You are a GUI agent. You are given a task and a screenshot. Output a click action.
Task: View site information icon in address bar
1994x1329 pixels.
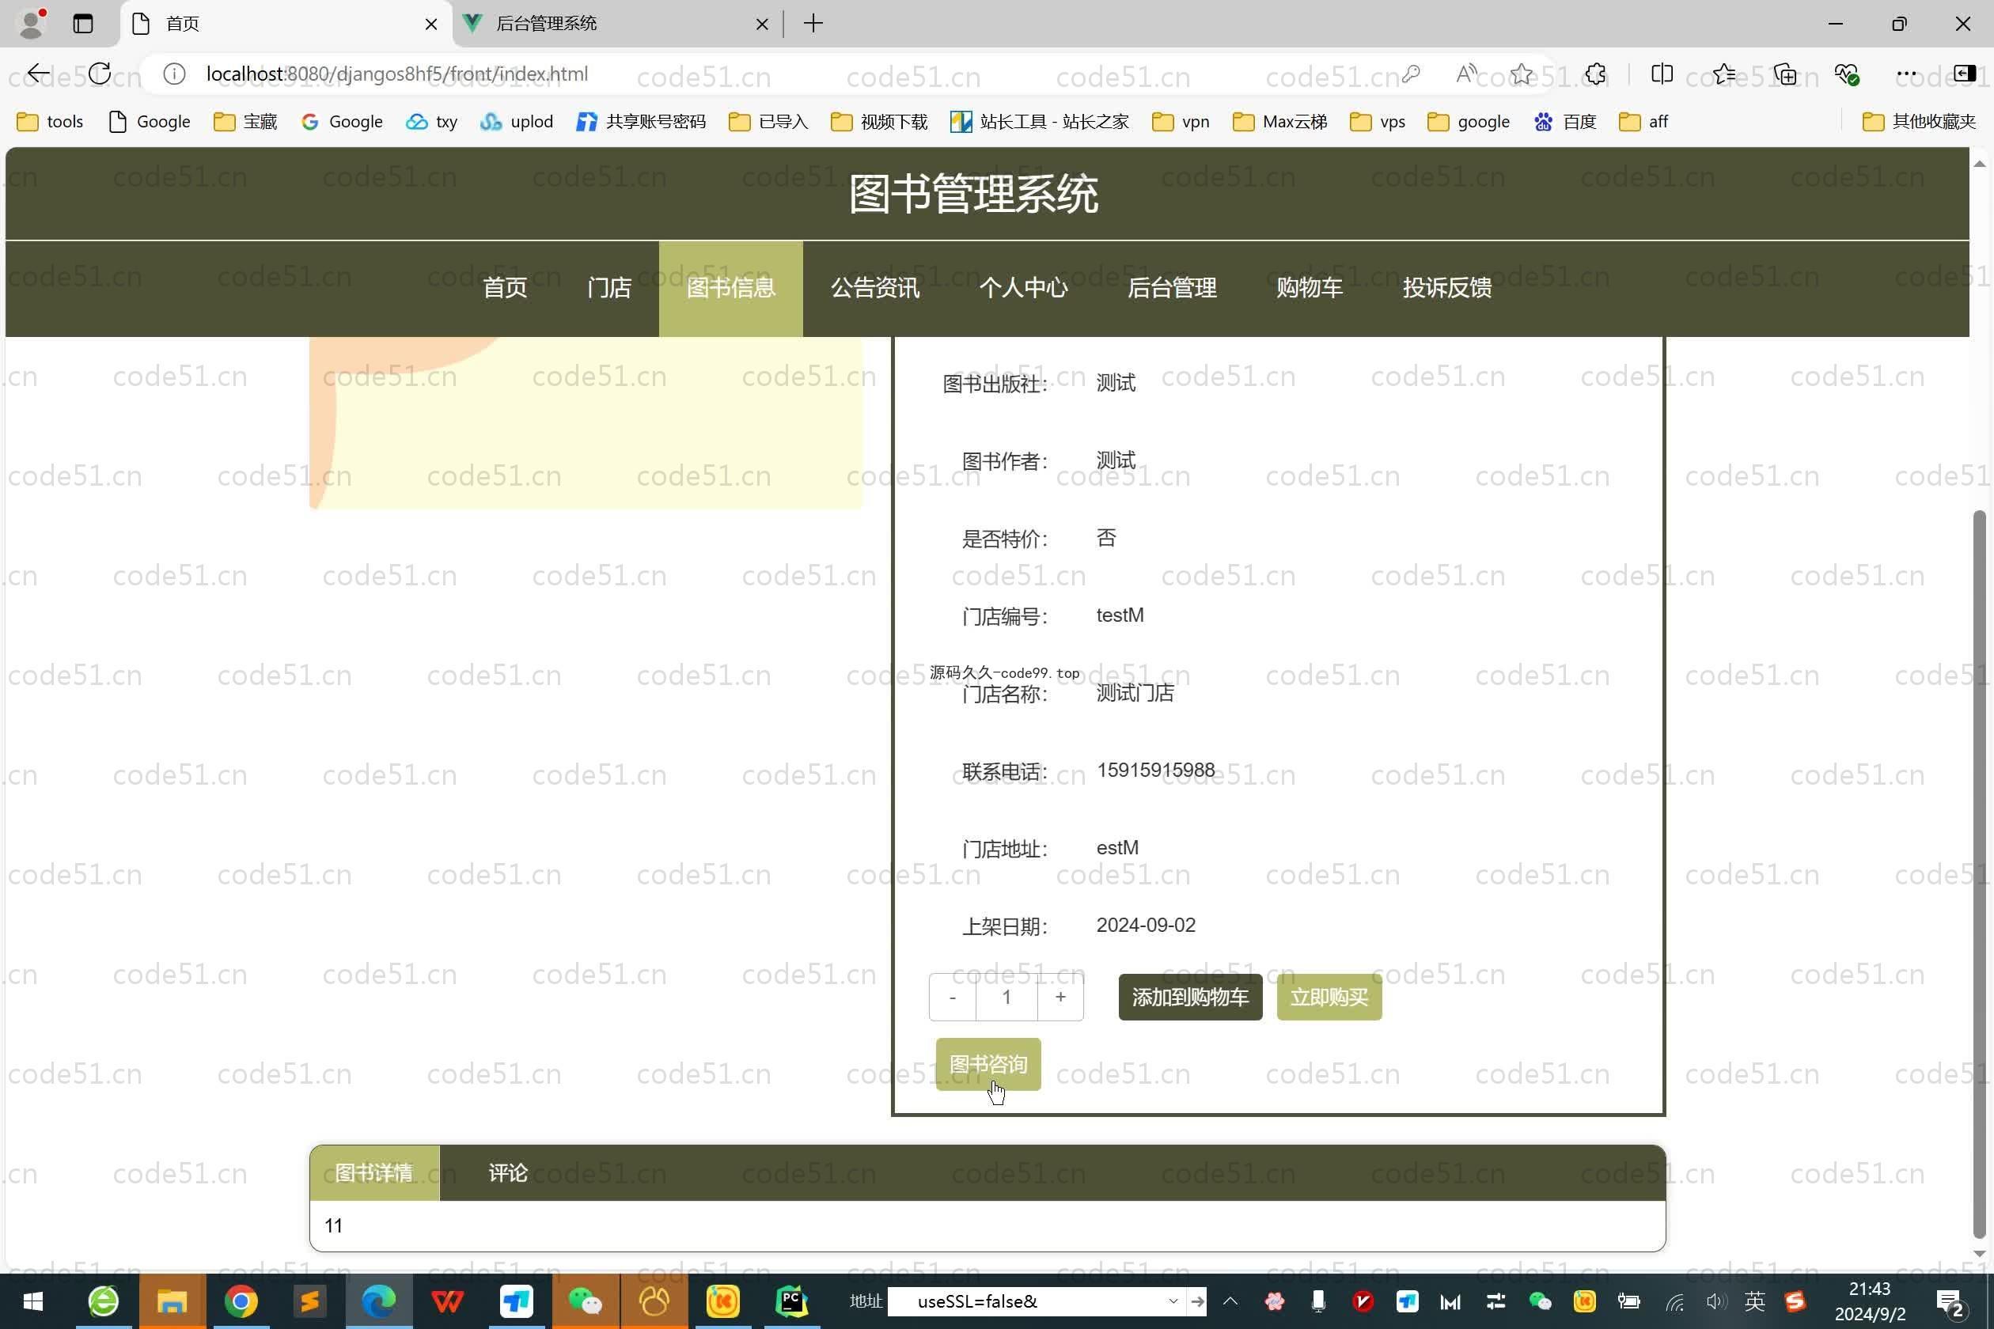point(174,74)
